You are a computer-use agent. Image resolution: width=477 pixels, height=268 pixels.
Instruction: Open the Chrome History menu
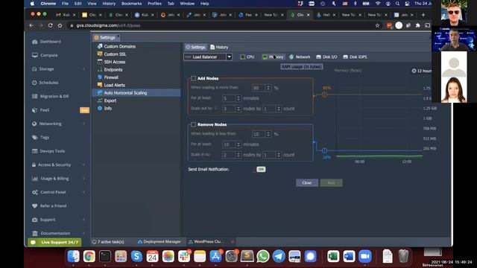(x=109, y=4)
